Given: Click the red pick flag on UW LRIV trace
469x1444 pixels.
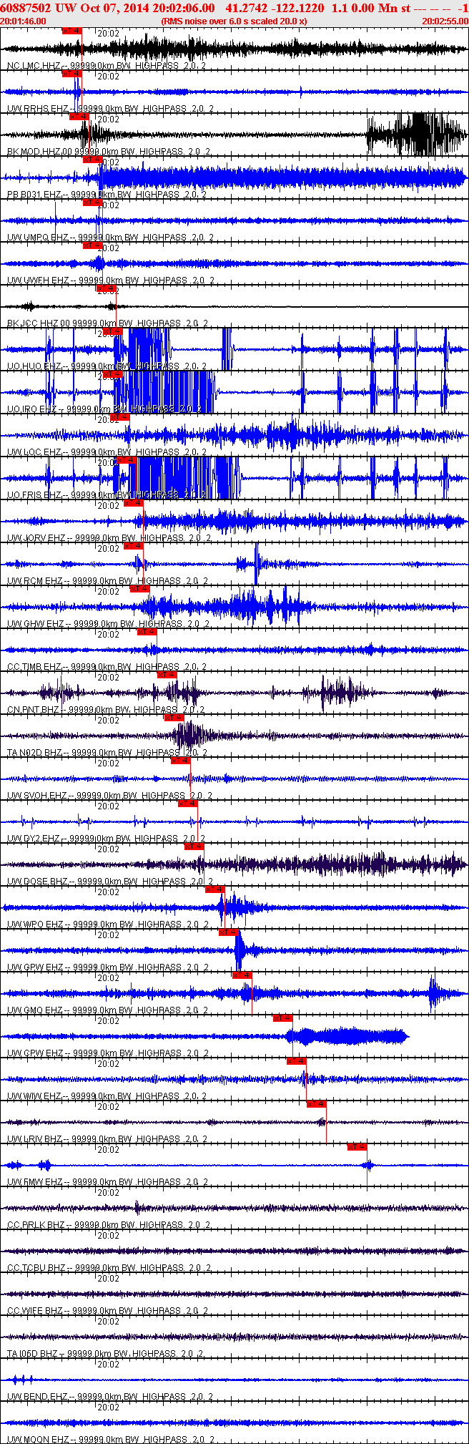Looking at the screenshot, I should point(317,1104).
